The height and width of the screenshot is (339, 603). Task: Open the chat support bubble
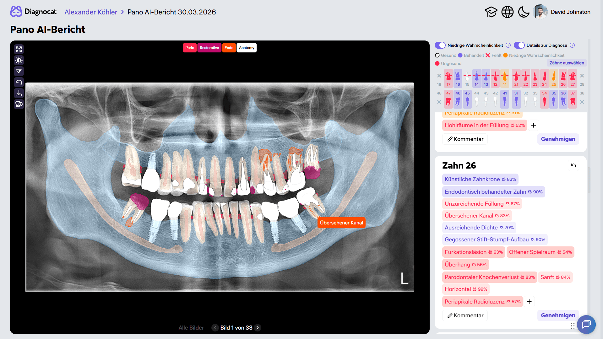(586, 324)
